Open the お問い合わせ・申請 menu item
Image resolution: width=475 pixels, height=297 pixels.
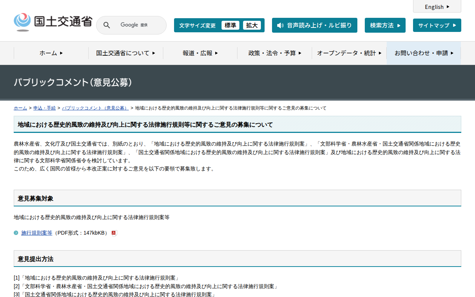(x=424, y=53)
